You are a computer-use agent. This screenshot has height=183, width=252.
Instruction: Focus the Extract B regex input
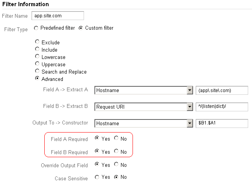click(x=222, y=107)
